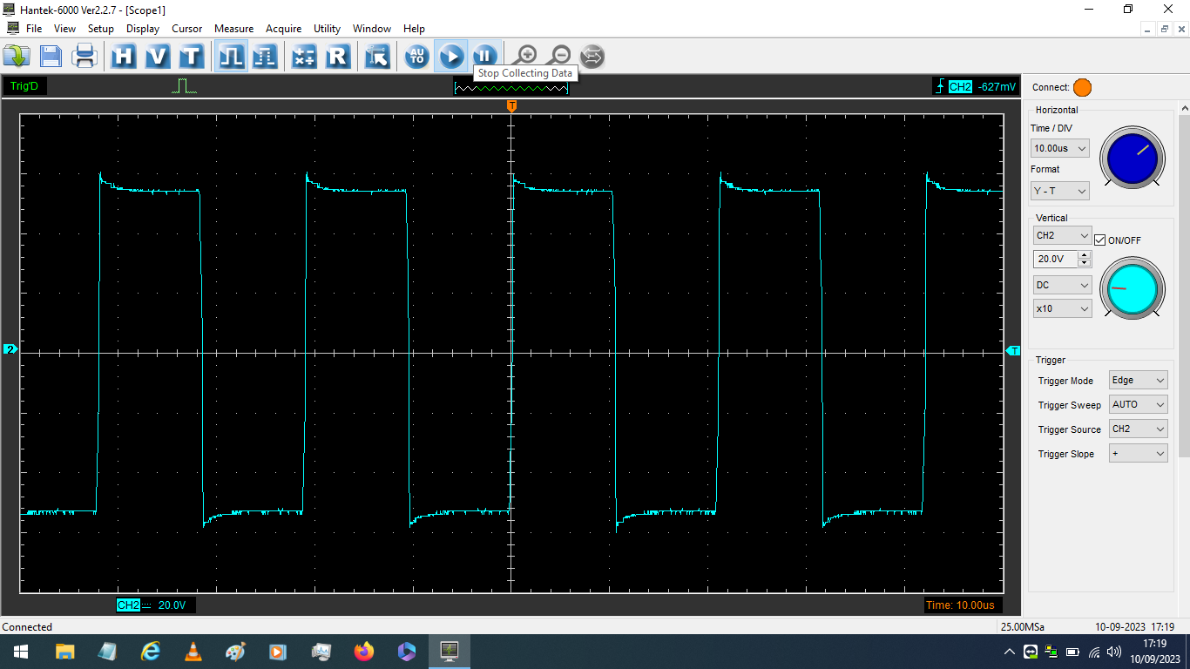Click the open/load file toolbar icon
Image resolution: width=1190 pixels, height=669 pixels.
click(17, 57)
